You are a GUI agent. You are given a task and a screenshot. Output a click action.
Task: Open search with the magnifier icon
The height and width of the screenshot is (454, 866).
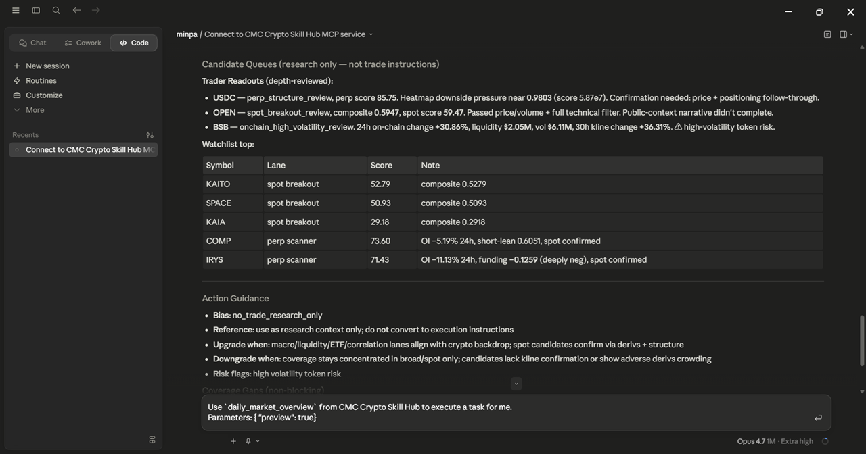(x=56, y=10)
